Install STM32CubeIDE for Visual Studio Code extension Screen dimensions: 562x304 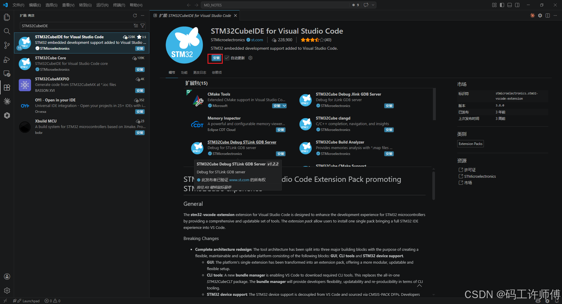[216, 58]
